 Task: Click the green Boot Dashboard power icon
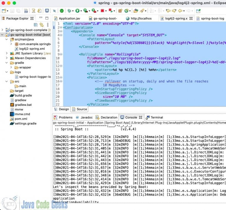point(62,11)
